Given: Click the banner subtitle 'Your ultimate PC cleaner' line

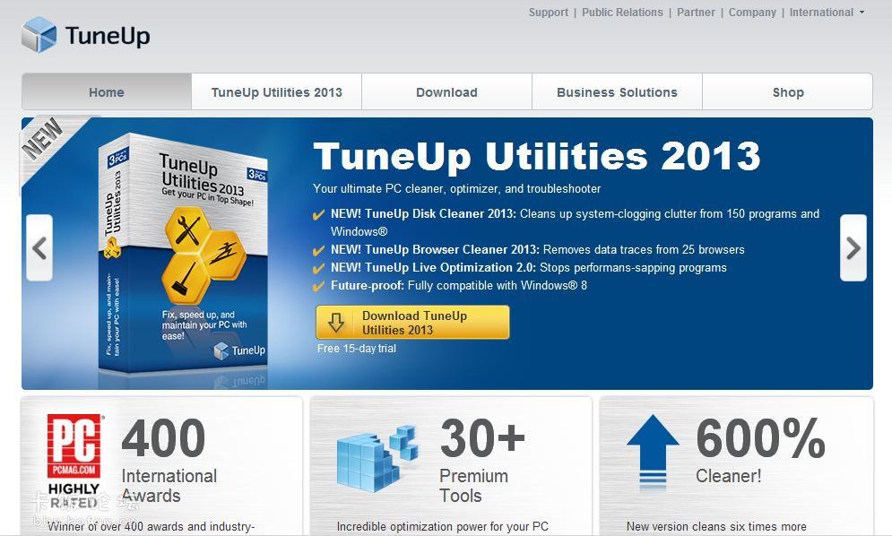Looking at the screenshot, I should (x=457, y=188).
